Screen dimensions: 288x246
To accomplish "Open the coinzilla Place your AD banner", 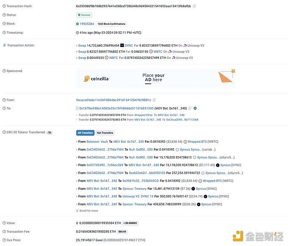I will coord(155,79).
